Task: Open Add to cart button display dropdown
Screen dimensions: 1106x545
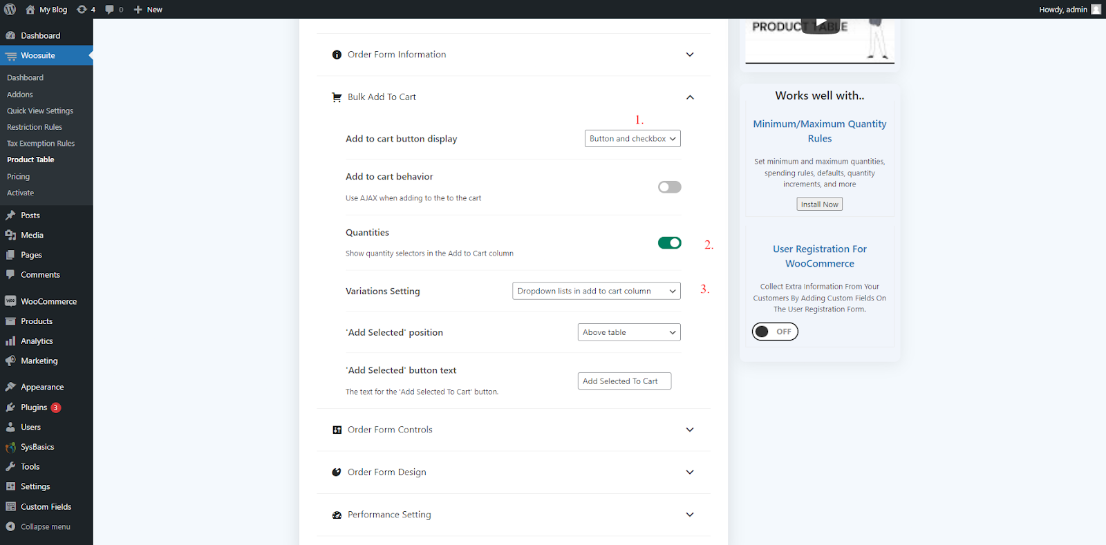Action: click(x=632, y=139)
